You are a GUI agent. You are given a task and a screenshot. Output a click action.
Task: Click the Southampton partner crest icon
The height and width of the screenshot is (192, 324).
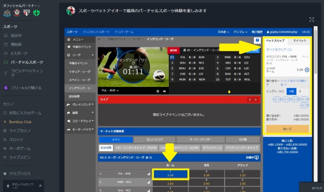pyautogui.click(x=17, y=13)
